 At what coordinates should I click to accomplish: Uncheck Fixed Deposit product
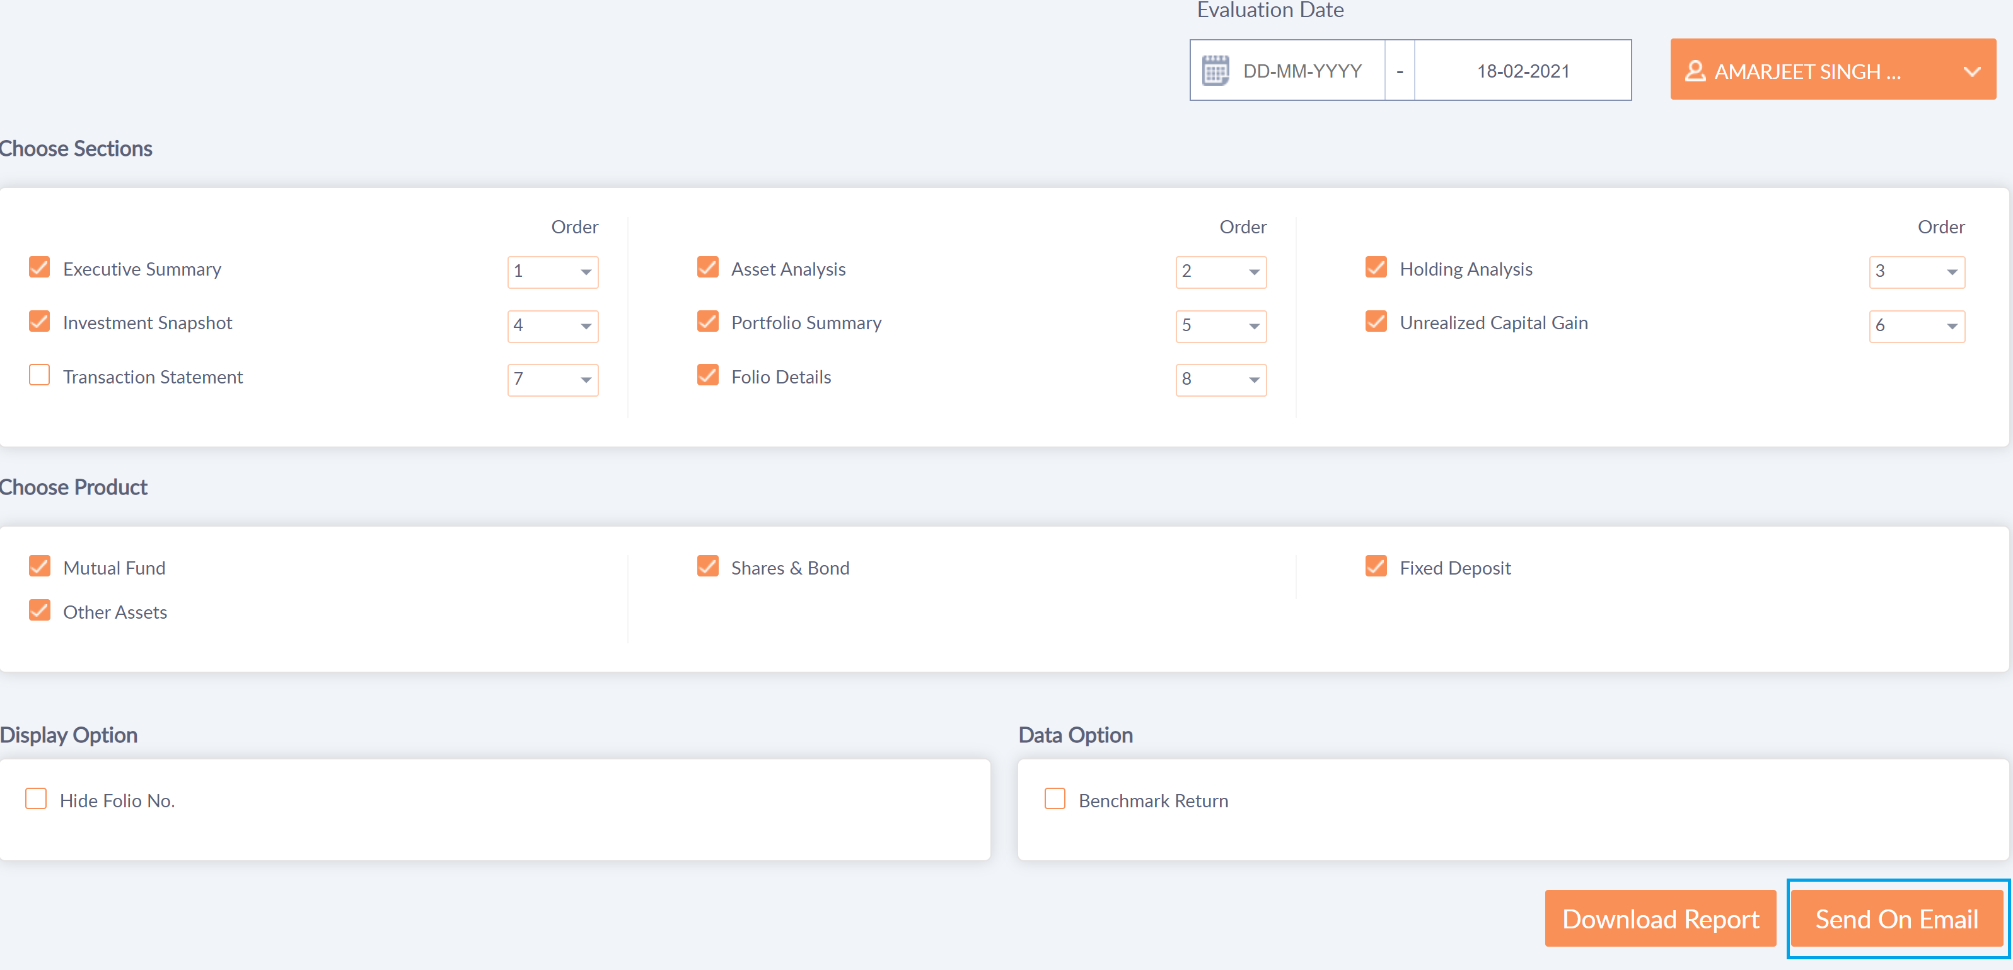(x=1376, y=567)
